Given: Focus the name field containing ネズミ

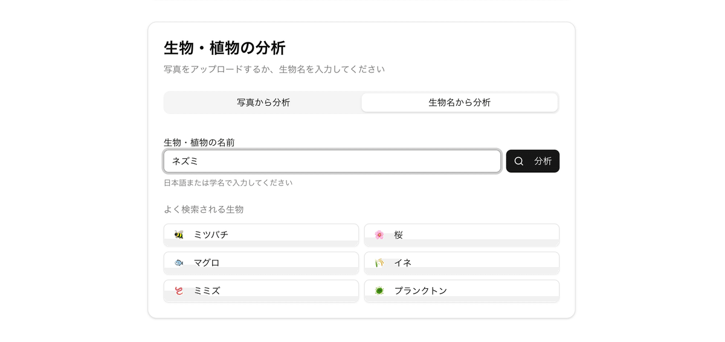Looking at the screenshot, I should coord(332,161).
